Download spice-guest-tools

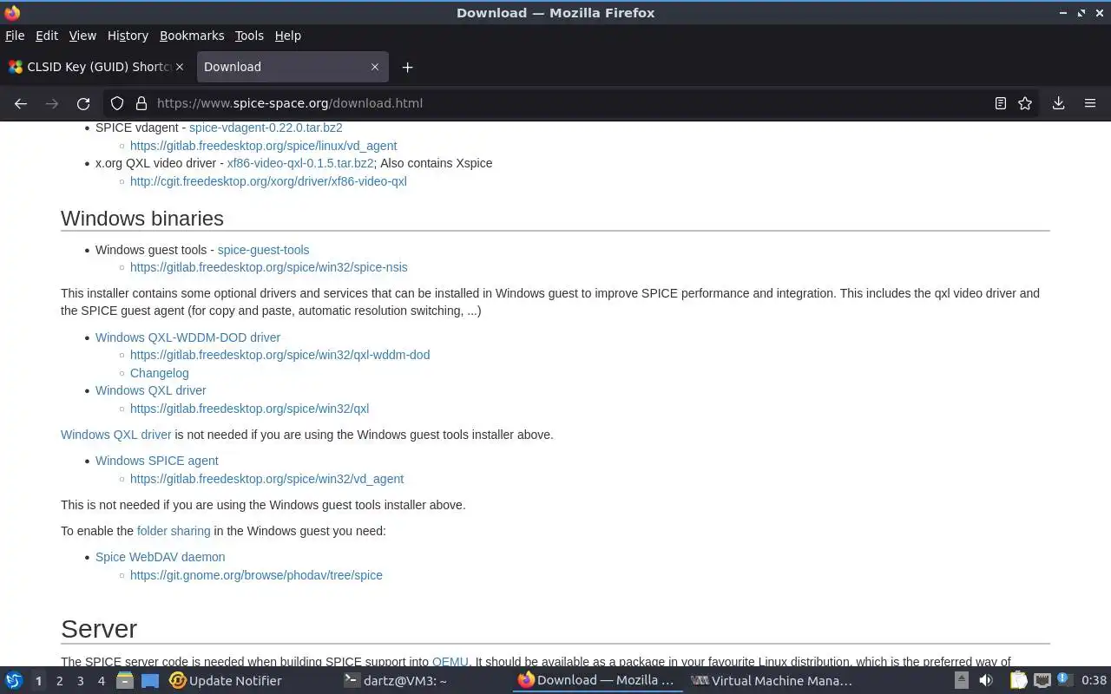[263, 250]
